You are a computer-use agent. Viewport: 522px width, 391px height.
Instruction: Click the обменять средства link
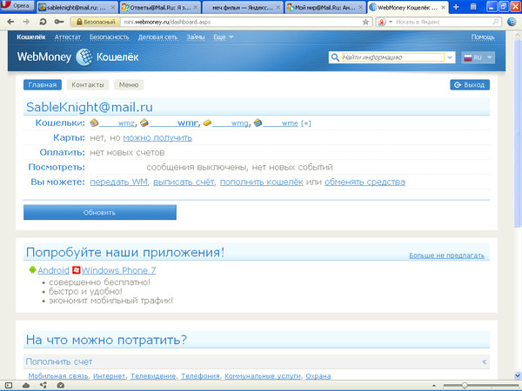[x=365, y=182]
